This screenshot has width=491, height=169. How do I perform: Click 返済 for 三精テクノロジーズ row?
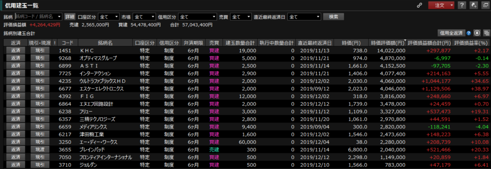[16, 119]
